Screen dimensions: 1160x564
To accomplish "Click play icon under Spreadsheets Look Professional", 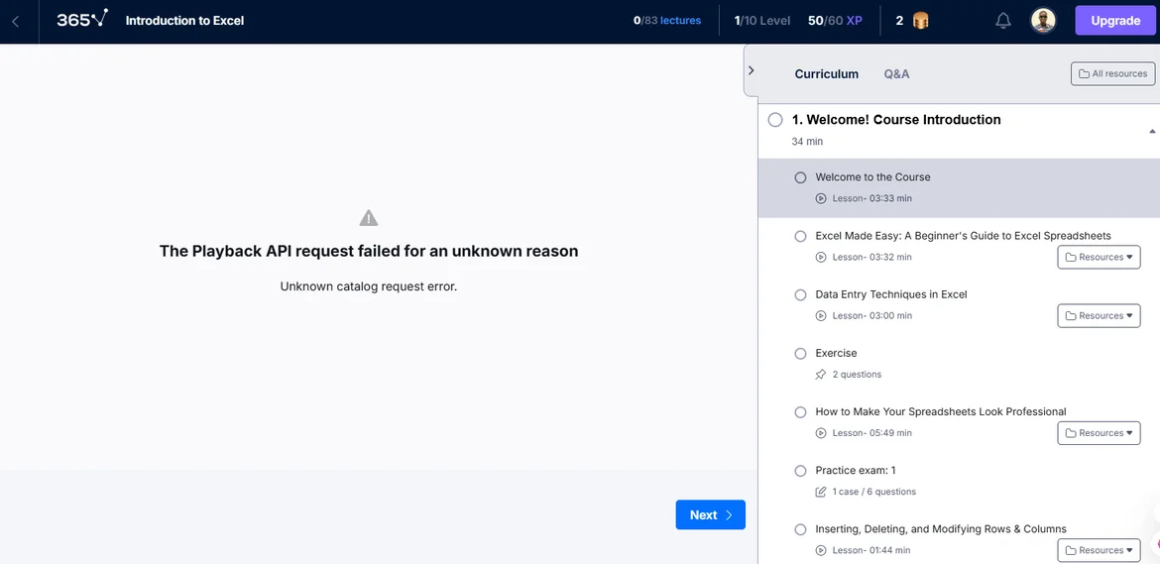I will pyautogui.click(x=821, y=433).
